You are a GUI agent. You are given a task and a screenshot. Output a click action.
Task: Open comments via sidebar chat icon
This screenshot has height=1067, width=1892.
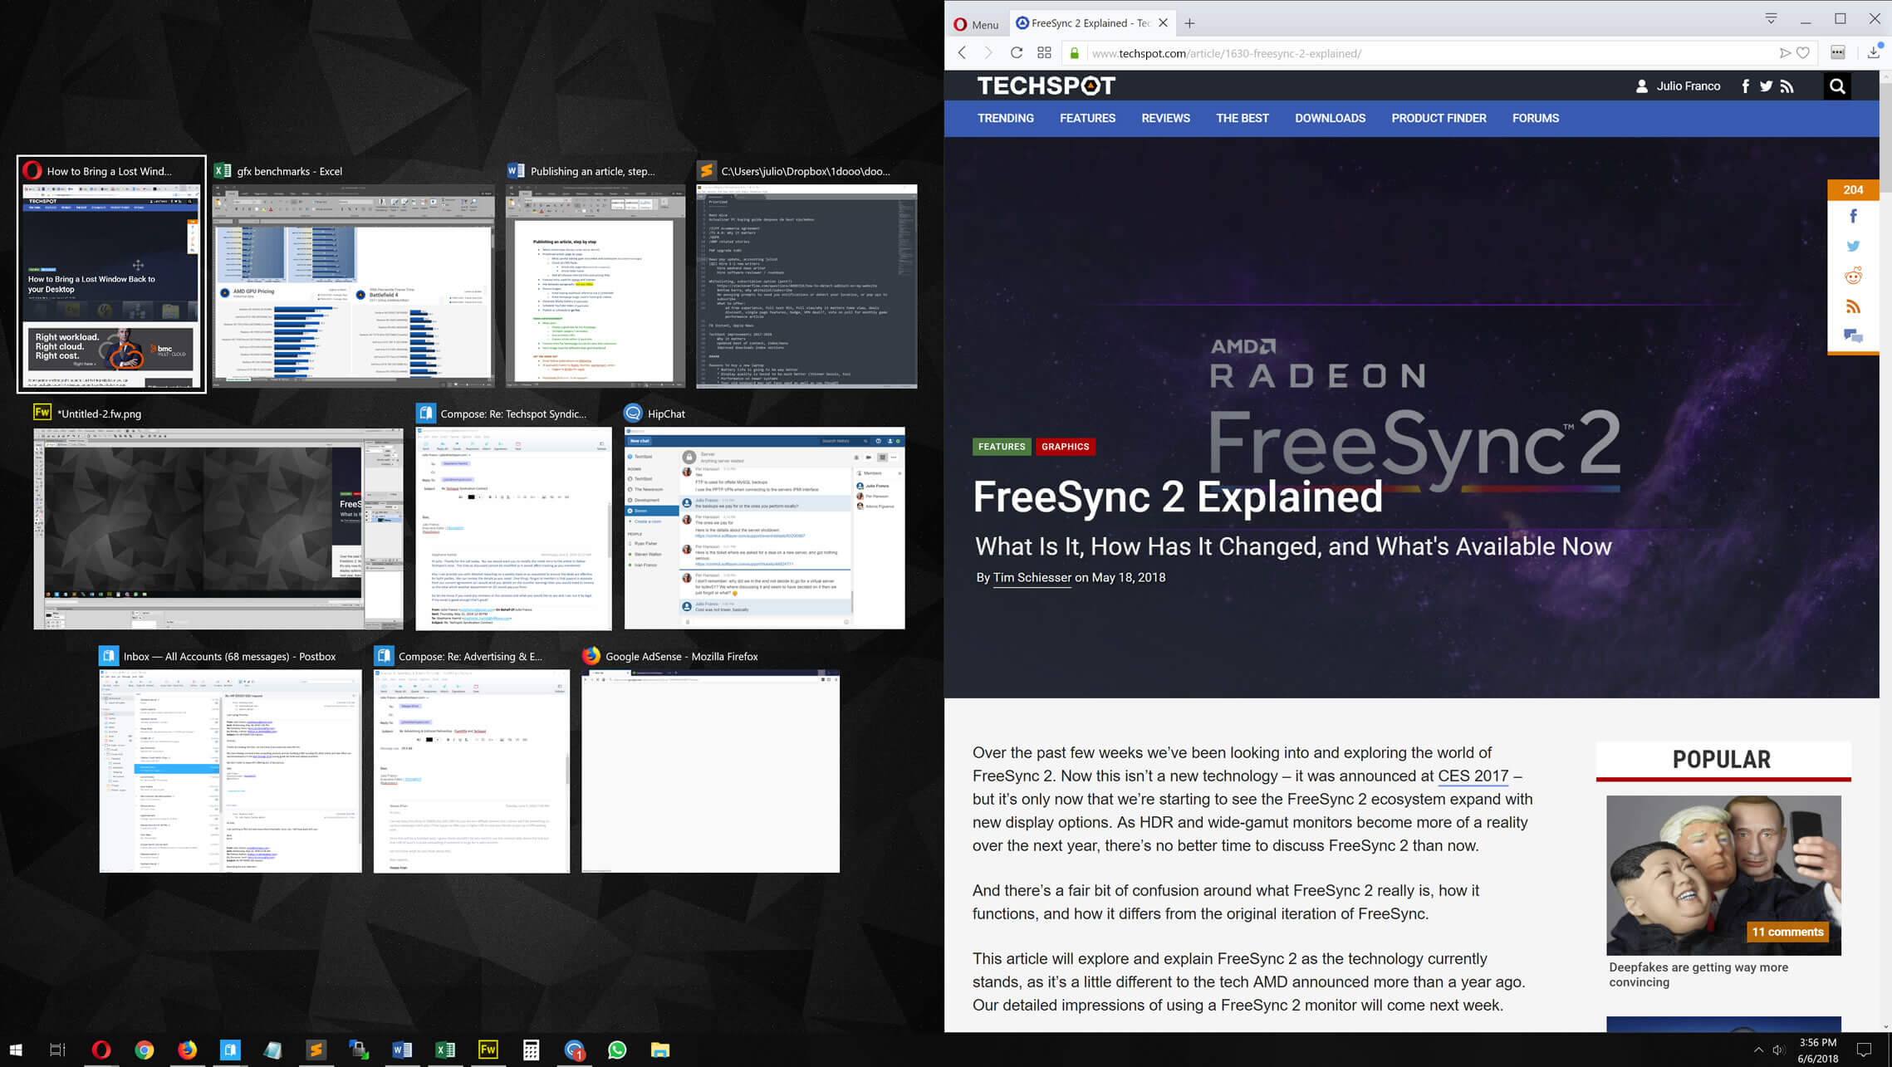click(x=1853, y=336)
